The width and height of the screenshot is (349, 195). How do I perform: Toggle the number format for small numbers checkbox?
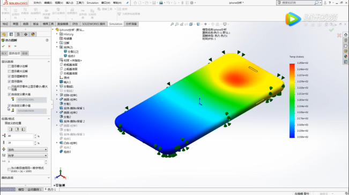coord(9,169)
